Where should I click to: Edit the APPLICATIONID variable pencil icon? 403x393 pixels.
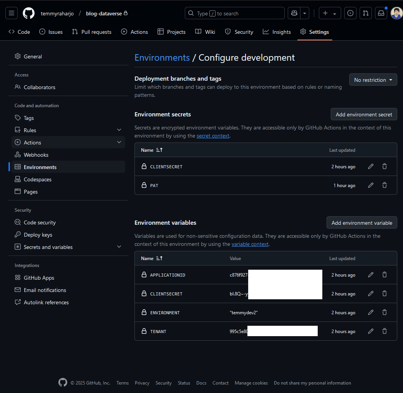click(x=371, y=275)
